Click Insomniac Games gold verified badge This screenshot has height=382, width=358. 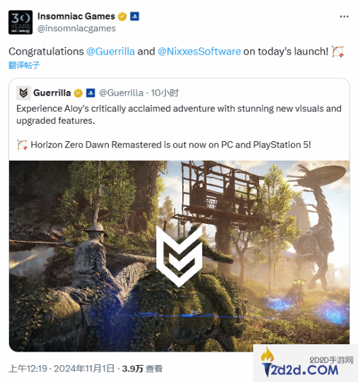(122, 16)
